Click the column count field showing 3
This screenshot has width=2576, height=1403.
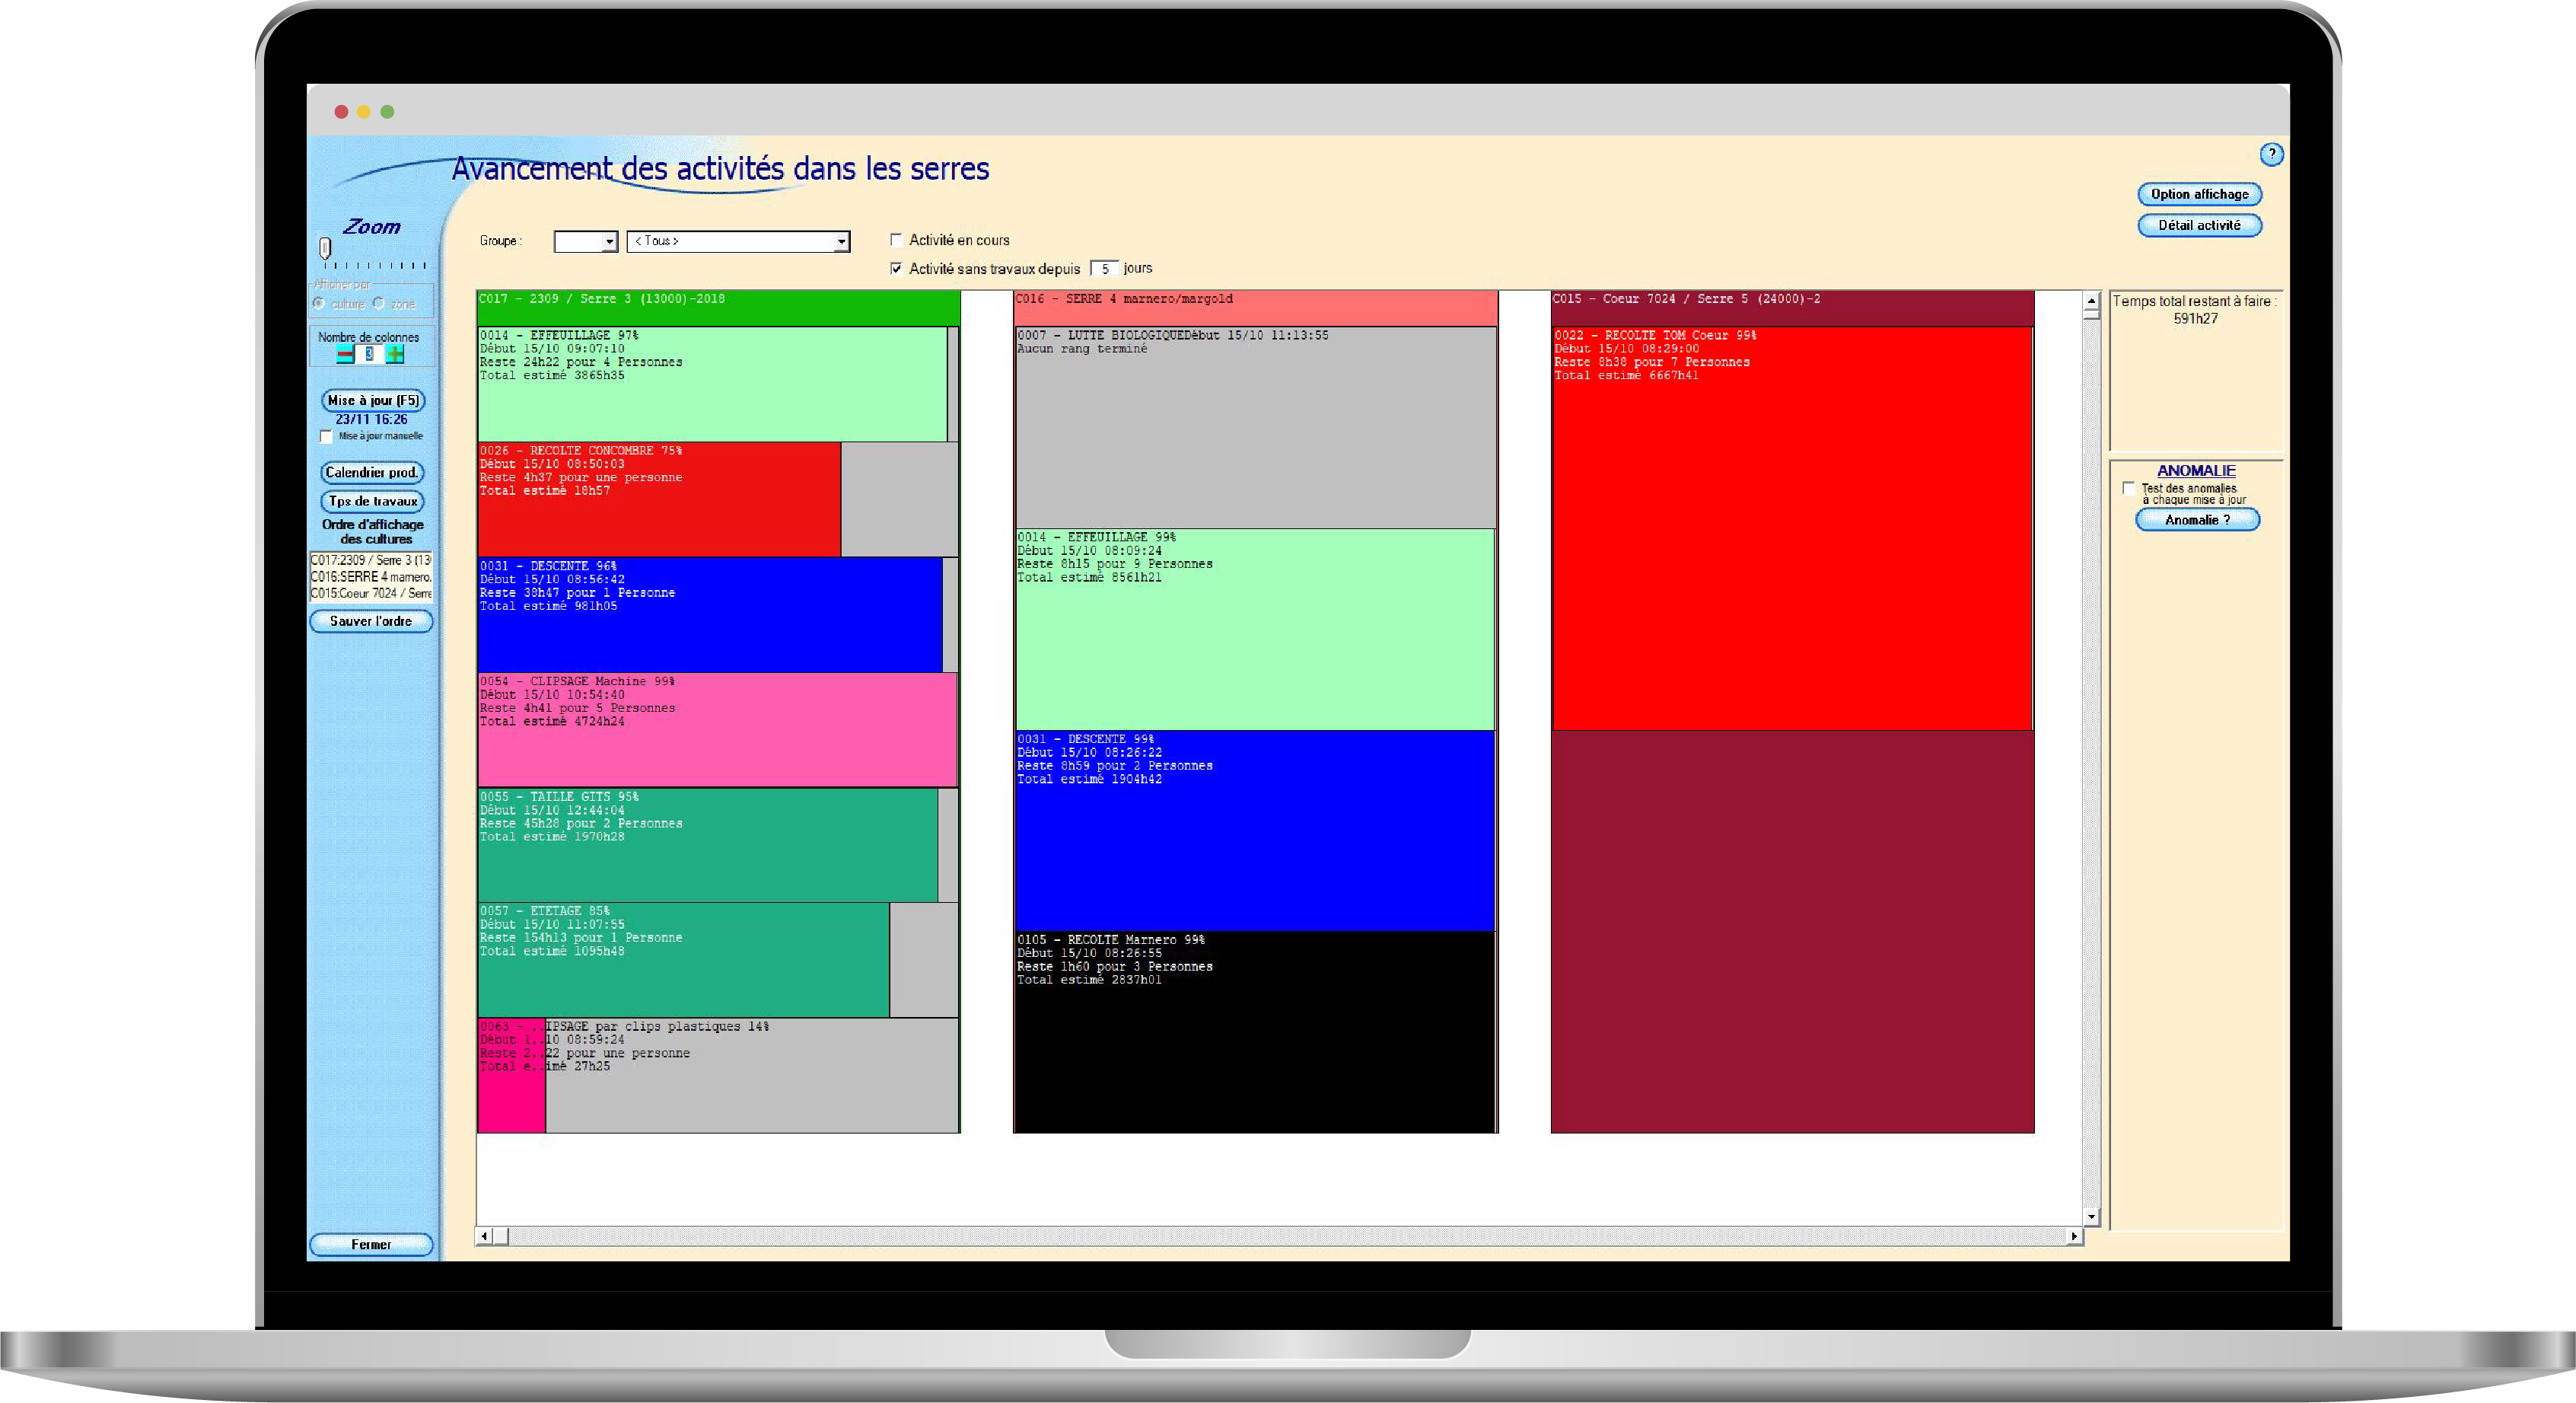point(370,354)
